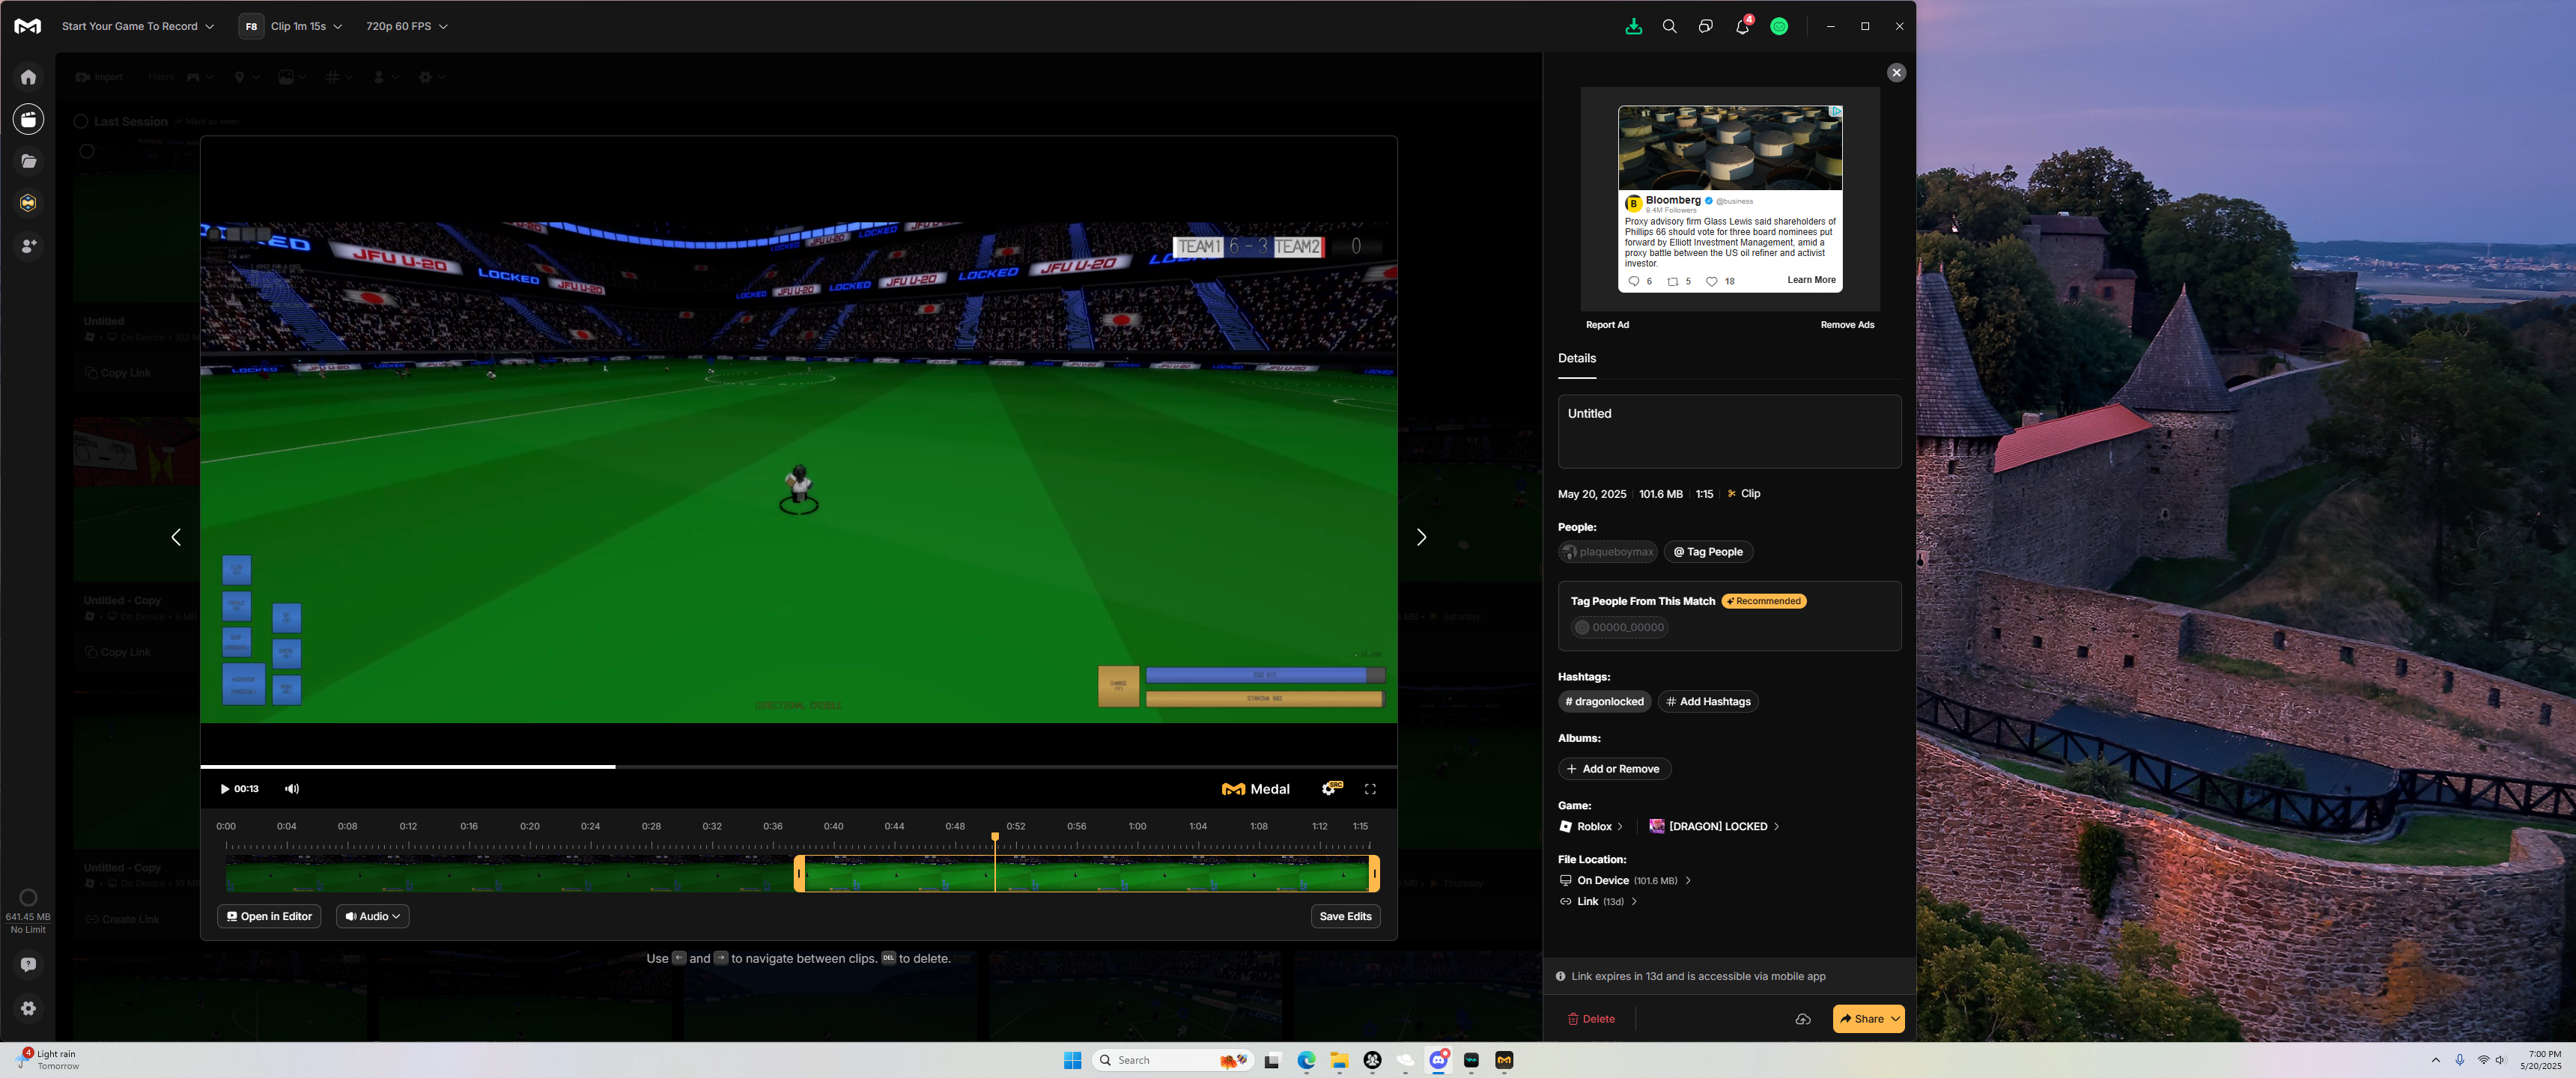The height and width of the screenshot is (1078, 2576).
Task: Select the Details tab
Action: click(x=1576, y=359)
